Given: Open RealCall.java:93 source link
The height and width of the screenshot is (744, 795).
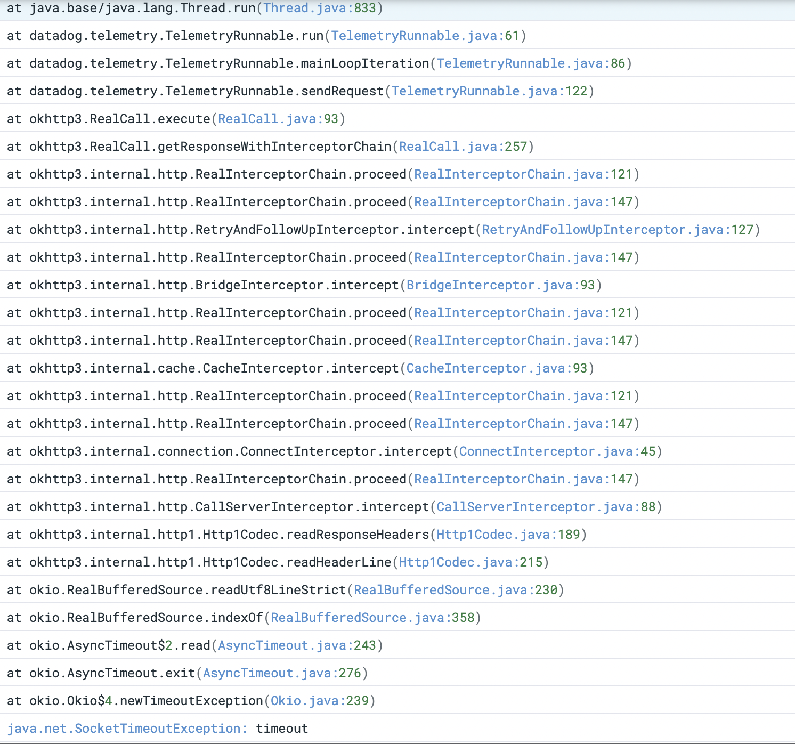Looking at the screenshot, I should point(278,119).
